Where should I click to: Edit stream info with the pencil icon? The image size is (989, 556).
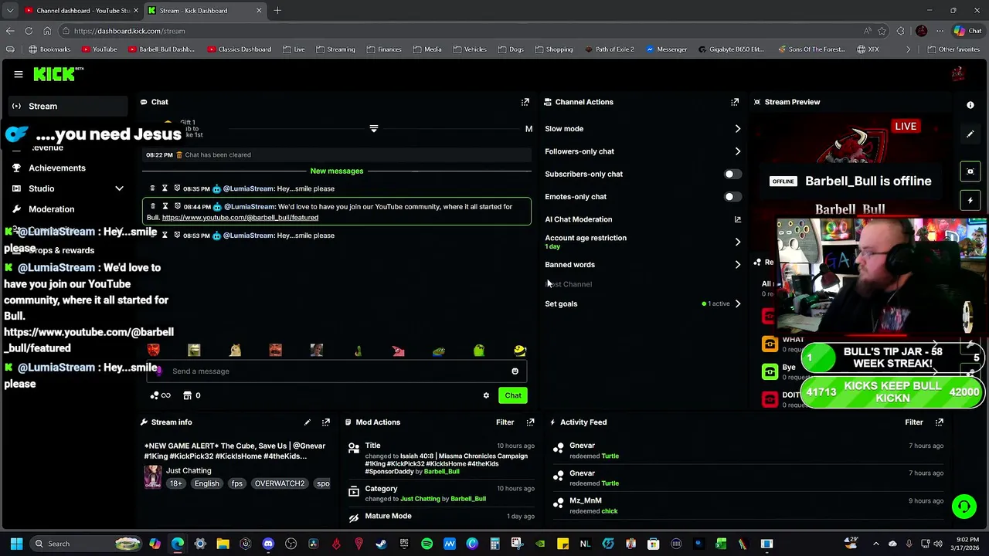coord(308,422)
